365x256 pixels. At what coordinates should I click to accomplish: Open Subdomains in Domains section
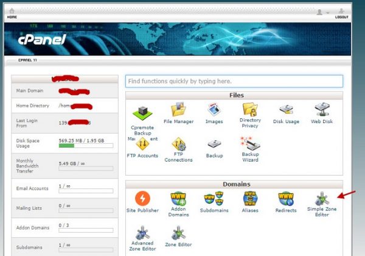[x=214, y=199]
